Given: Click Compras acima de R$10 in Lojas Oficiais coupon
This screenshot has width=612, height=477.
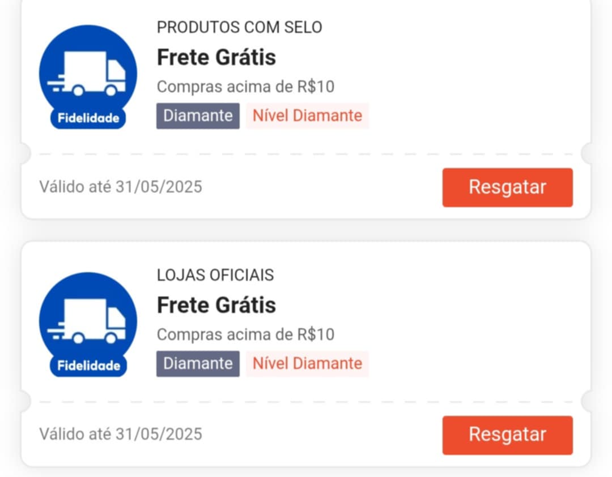Looking at the screenshot, I should [245, 334].
